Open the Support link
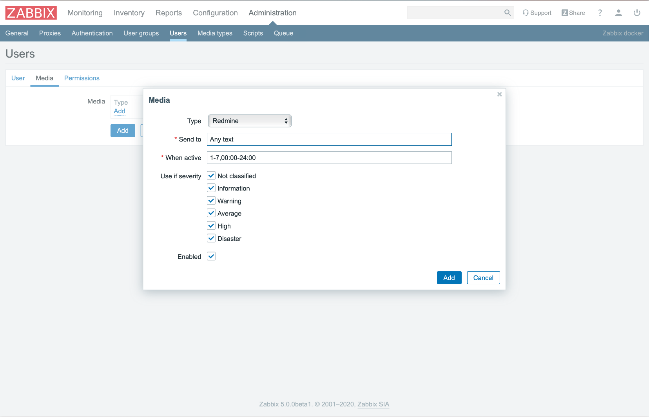649x417 pixels. click(x=537, y=13)
